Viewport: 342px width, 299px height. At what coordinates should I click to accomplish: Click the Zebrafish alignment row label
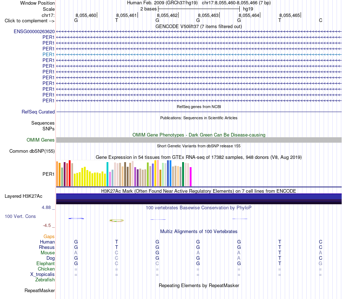pyautogui.click(x=45, y=280)
